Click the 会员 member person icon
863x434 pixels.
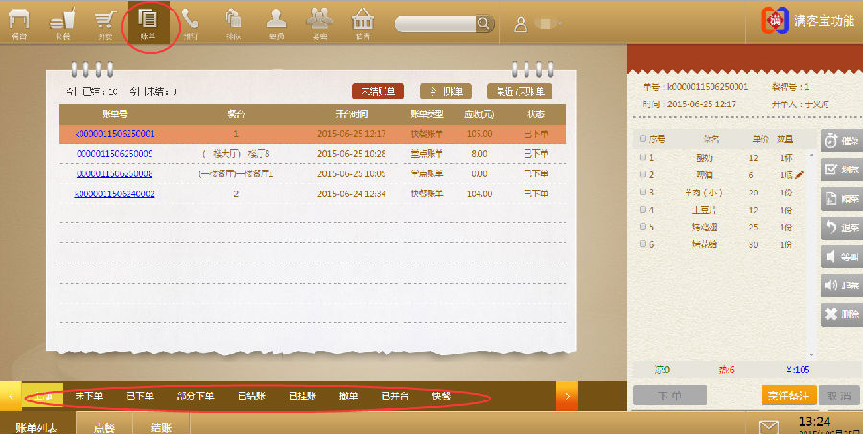(x=276, y=21)
